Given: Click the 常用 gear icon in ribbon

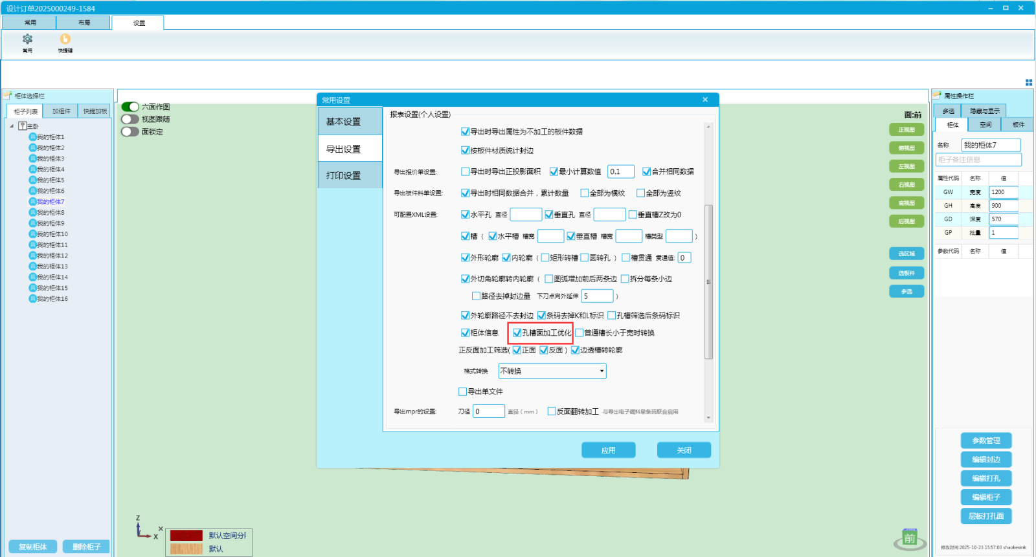Looking at the screenshot, I should pyautogui.click(x=27, y=39).
